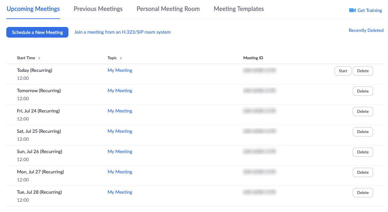Viewport: 388px width, 212px height.
Task: Delete today's recurring meeting
Action: (x=363, y=71)
